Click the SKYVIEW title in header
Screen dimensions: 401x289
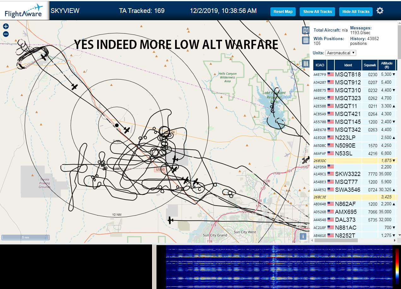pyautogui.click(x=65, y=11)
